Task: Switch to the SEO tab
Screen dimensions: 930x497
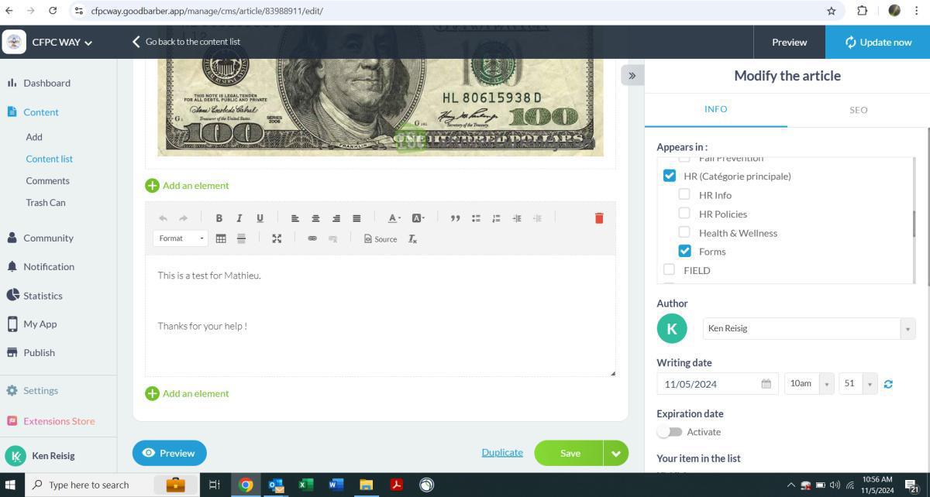Action: 858,110
